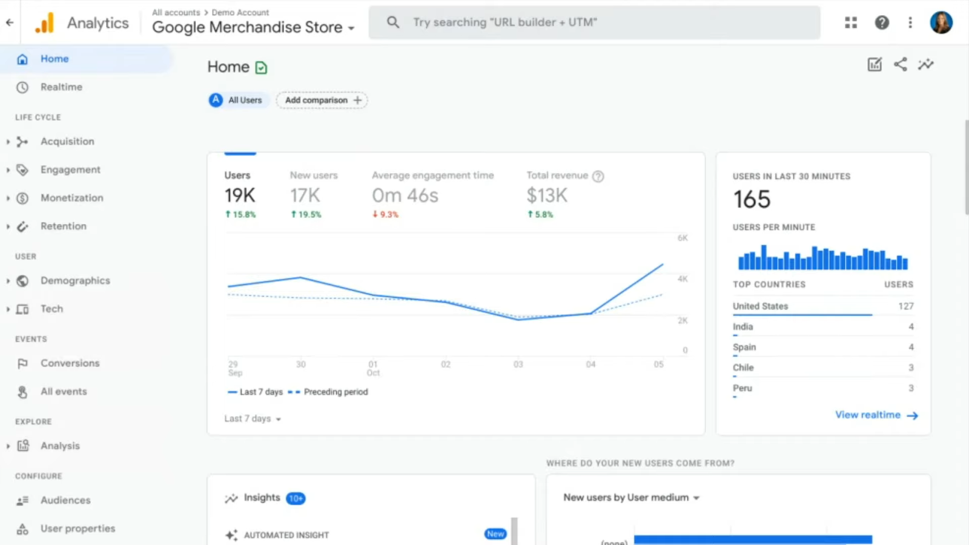Screen dimensions: 969x545
Task: Click the Retention sidebar icon
Action: coord(22,226)
